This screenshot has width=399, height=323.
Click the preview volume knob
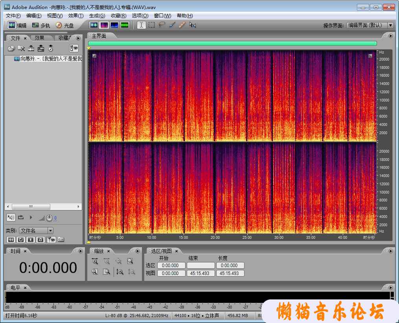tap(49, 218)
